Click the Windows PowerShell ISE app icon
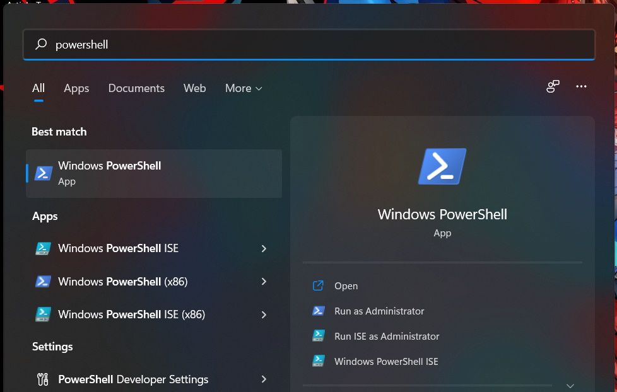Screen dimensions: 617x392 (42, 248)
